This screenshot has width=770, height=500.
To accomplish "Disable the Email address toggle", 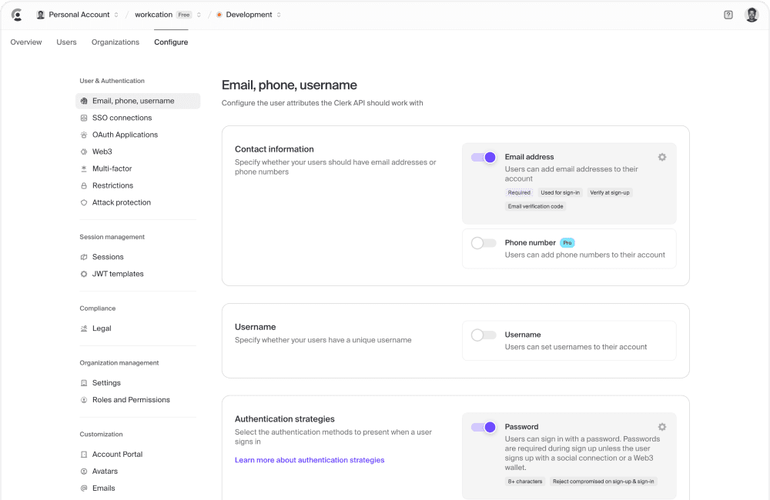I will click(484, 157).
